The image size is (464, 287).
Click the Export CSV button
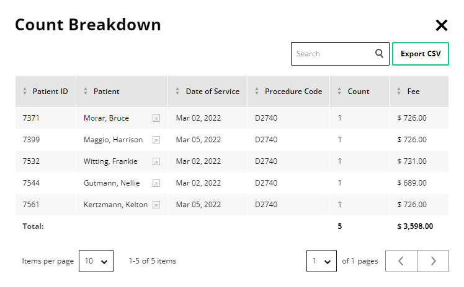pos(421,54)
